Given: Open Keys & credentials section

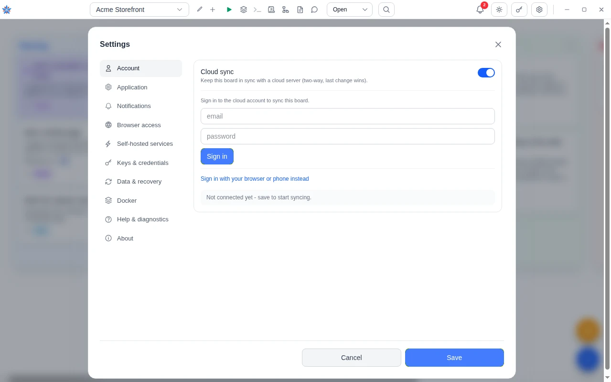Looking at the screenshot, I should [x=141, y=163].
